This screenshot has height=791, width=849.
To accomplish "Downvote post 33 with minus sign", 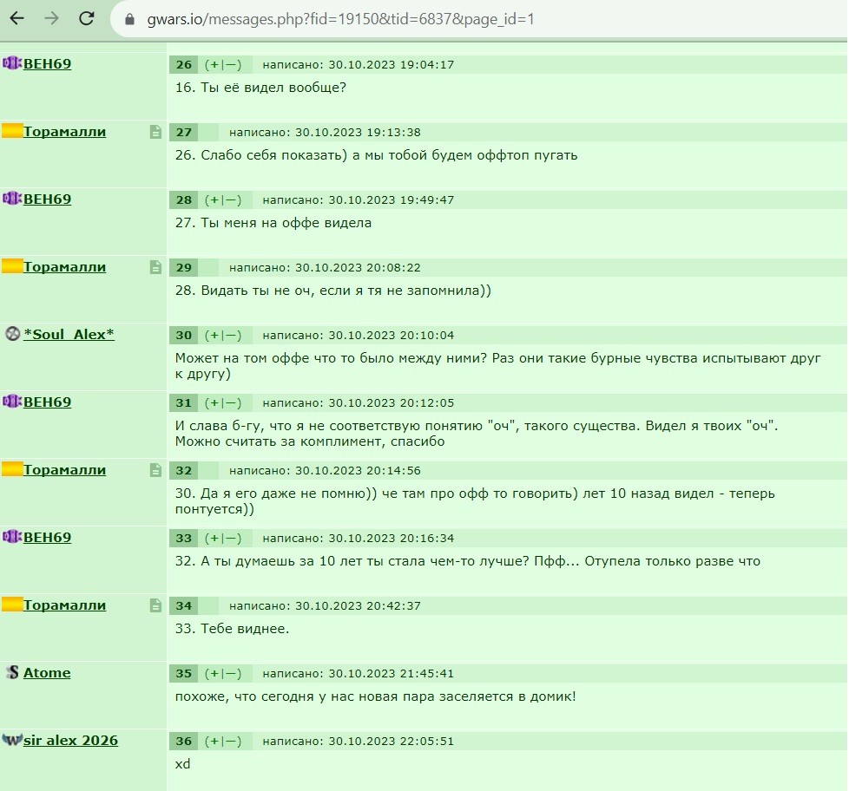I will pyautogui.click(x=231, y=538).
